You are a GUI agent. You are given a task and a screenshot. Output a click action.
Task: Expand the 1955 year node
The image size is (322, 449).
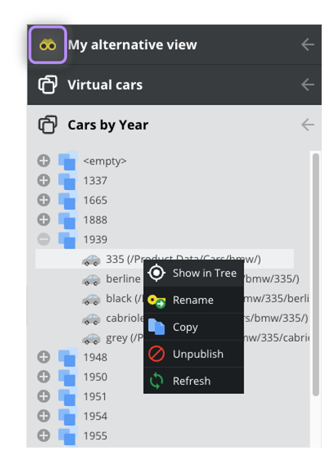44,436
